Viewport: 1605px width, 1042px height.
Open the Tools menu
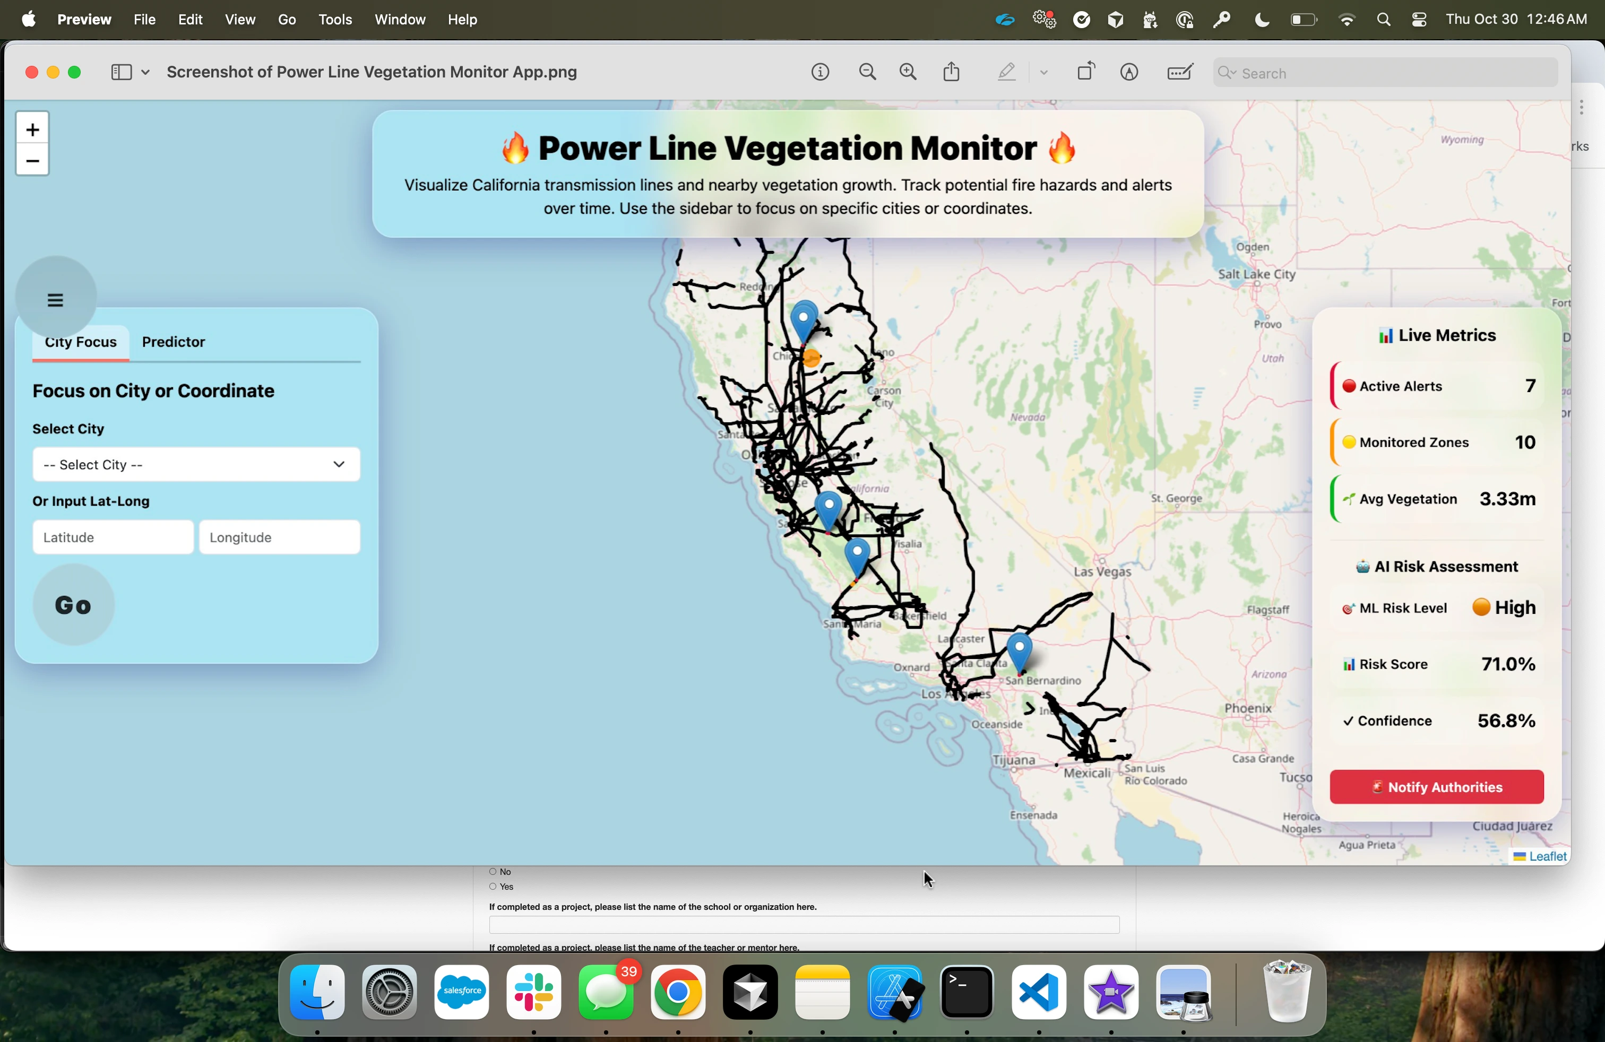coord(335,20)
